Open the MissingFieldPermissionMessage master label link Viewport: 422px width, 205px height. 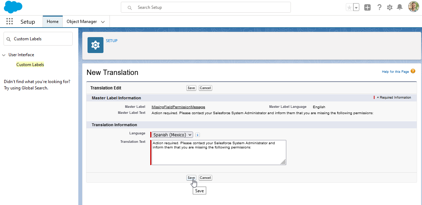click(178, 107)
